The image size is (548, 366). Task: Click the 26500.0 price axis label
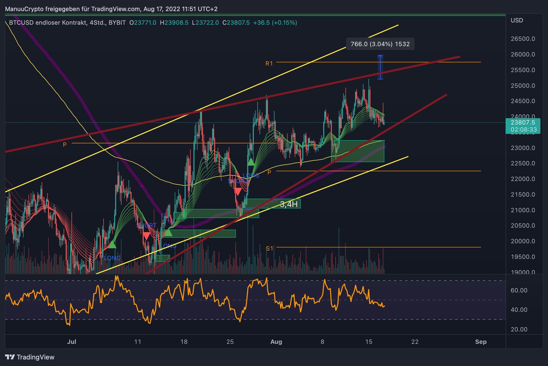pos(523,39)
